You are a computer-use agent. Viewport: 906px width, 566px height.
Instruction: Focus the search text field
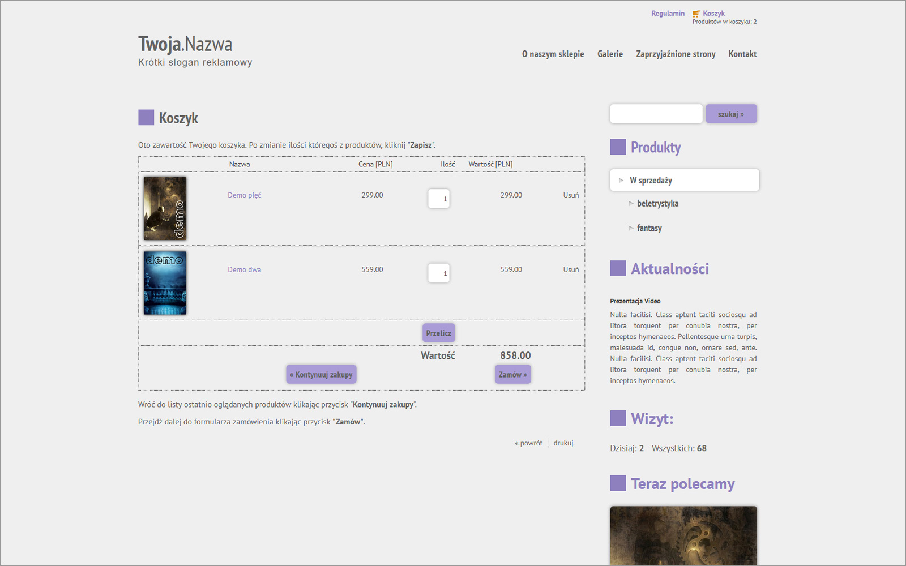point(656,114)
